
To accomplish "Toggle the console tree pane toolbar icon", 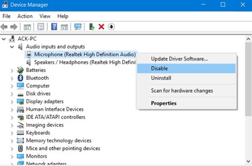I will [x=27, y=27].
